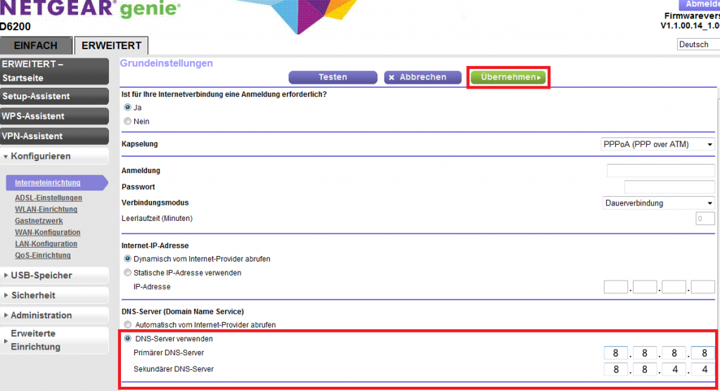This screenshot has width=720, height=391.
Task: Click the D6200 model label
Action: (x=15, y=27)
